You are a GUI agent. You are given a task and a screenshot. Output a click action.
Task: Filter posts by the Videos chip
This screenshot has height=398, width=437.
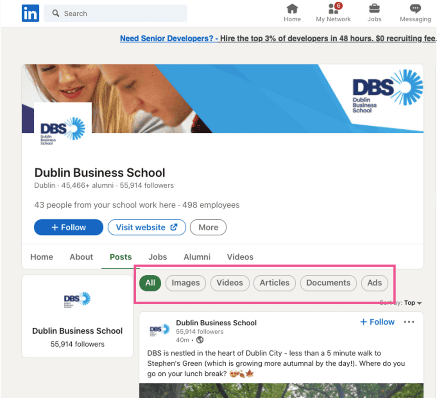coord(230,283)
